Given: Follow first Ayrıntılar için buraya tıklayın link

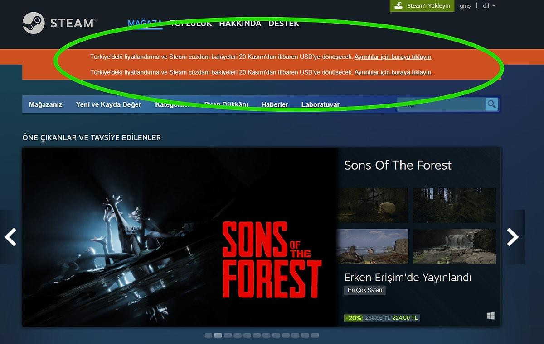Looking at the screenshot, I should [393, 57].
